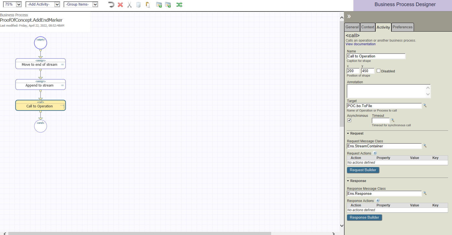Viewport: 452px width, 235px height.
Task: Open Target finder magnifier icon
Action: coord(425,106)
